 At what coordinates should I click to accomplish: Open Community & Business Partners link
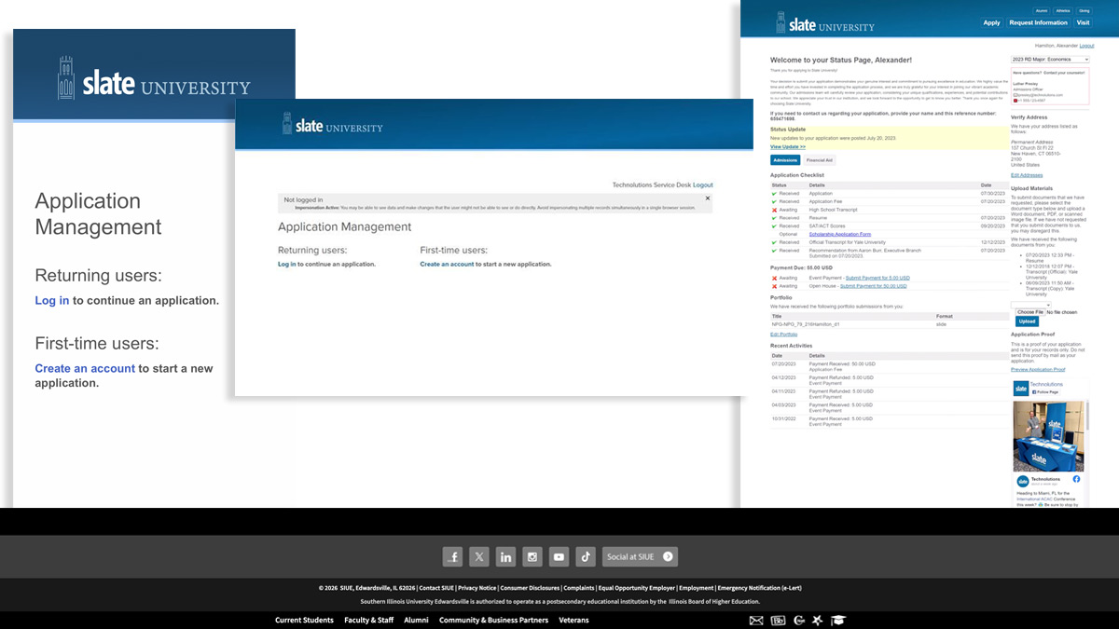click(493, 621)
